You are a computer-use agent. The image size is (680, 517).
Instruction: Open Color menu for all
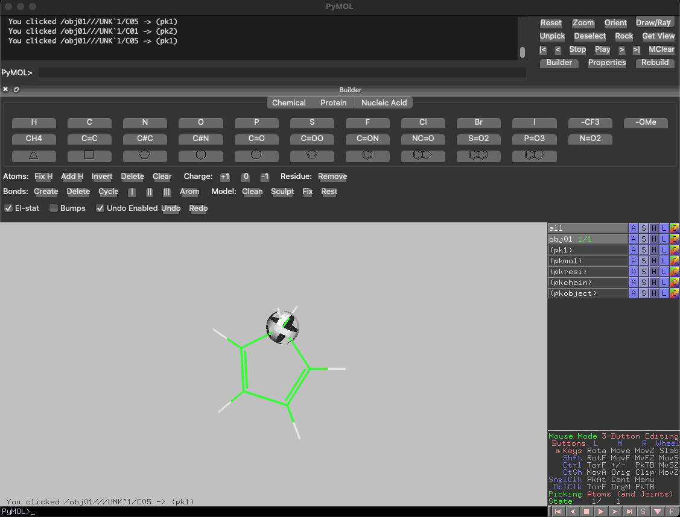point(675,228)
